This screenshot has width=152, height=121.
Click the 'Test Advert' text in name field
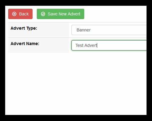pos(86,45)
